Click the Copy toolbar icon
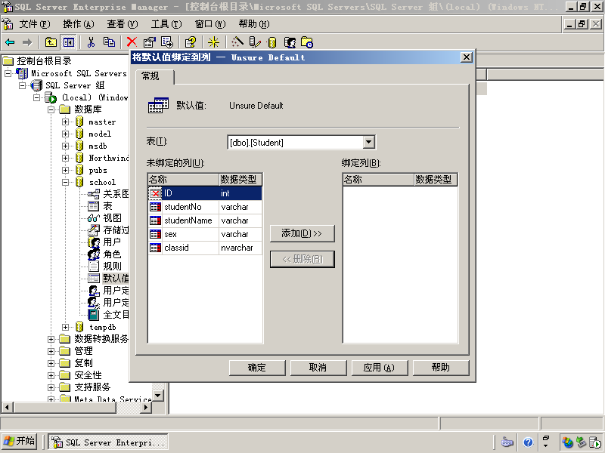This screenshot has width=605, height=453. coord(109,42)
